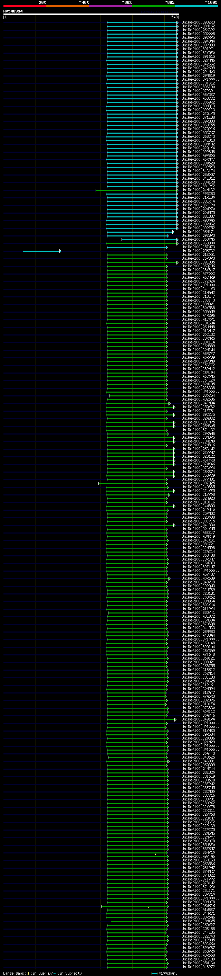
Task: Open hit UniRef100_A6DB00
Action: tap(198, 243)
